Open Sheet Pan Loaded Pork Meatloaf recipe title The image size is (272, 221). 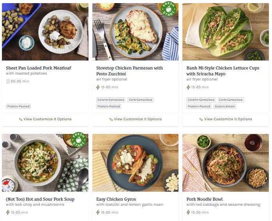pos(39,68)
